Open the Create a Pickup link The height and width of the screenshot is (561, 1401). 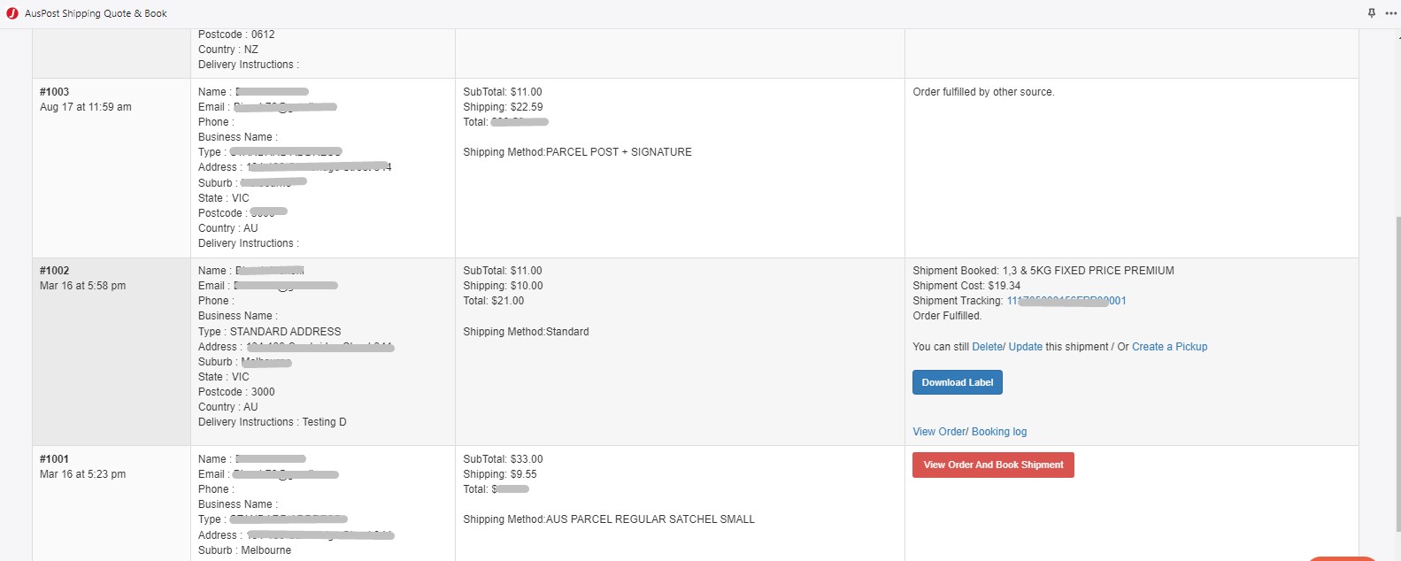click(x=1169, y=347)
